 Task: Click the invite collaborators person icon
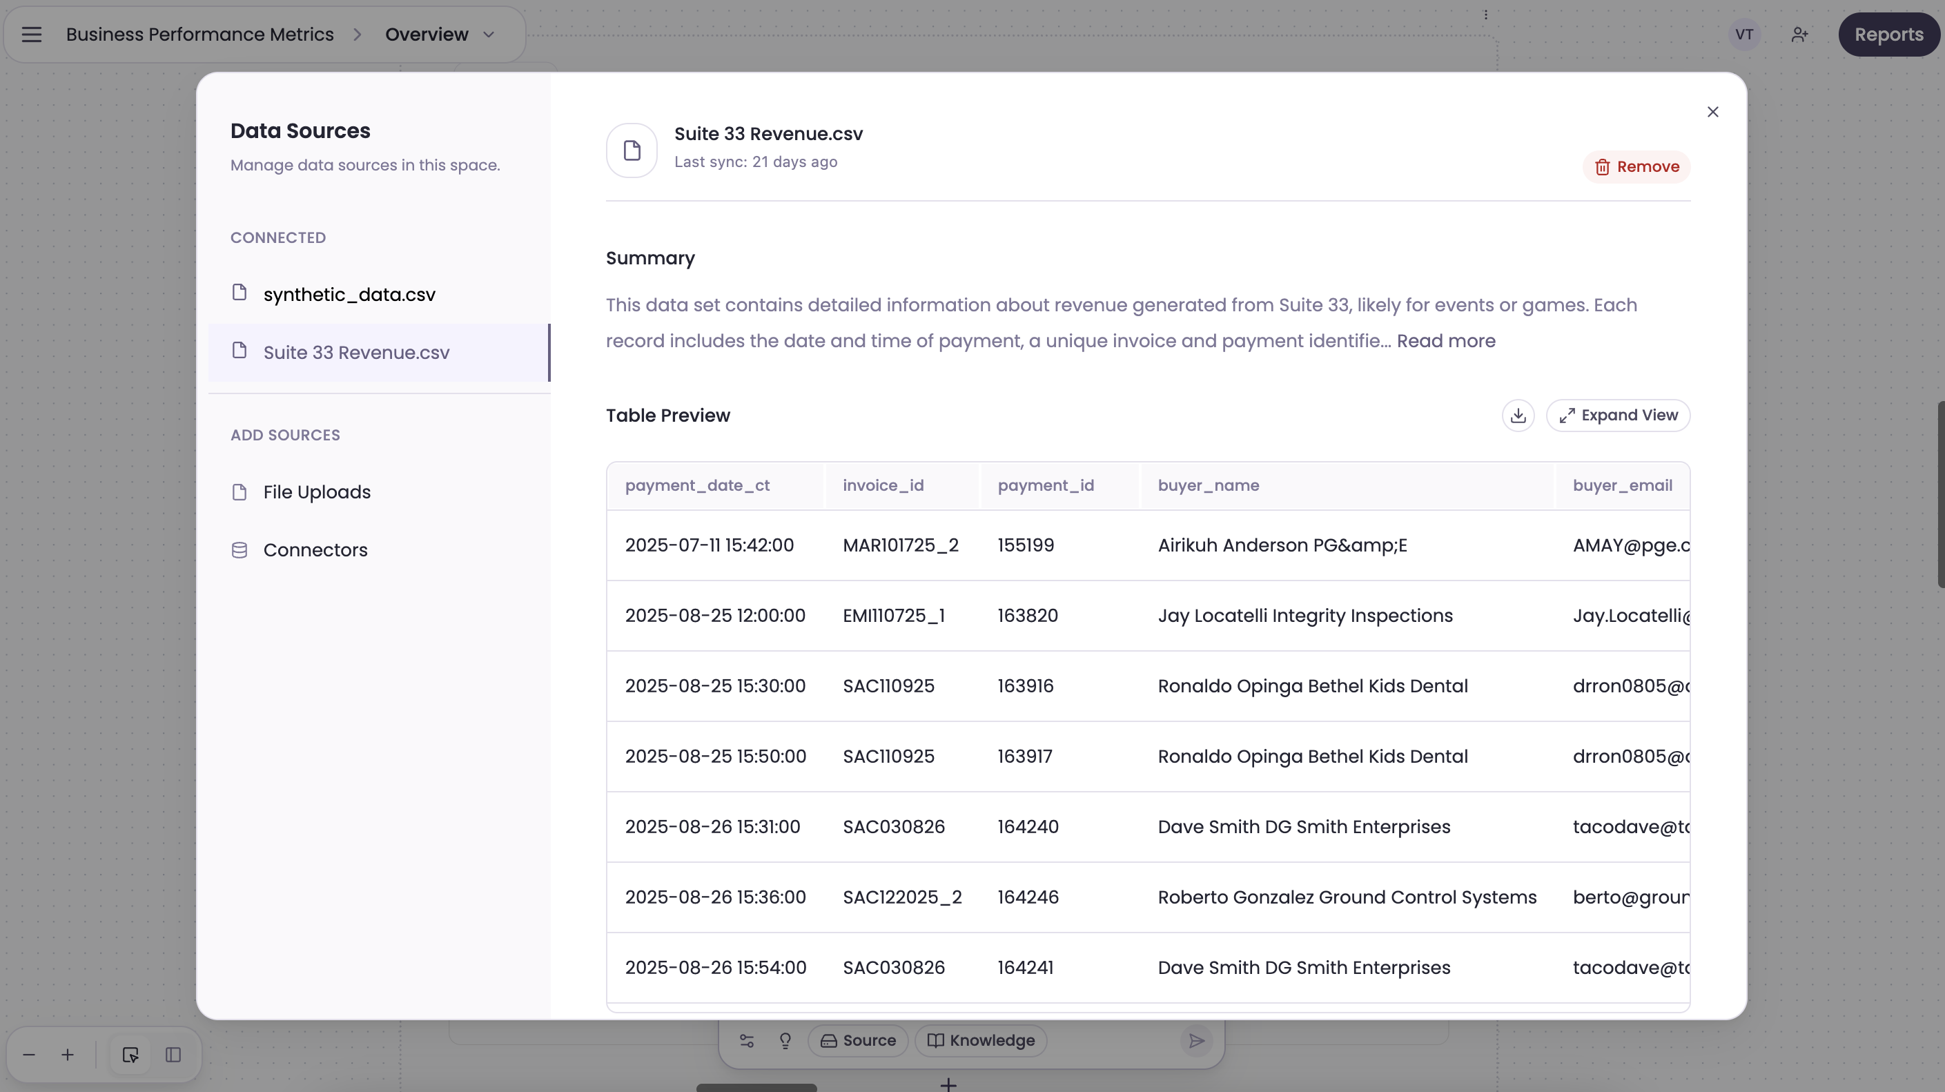pos(1800,34)
